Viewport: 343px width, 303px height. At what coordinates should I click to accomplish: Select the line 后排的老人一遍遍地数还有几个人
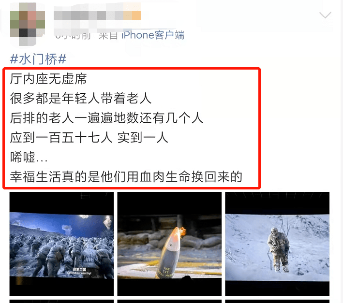[x=106, y=118]
